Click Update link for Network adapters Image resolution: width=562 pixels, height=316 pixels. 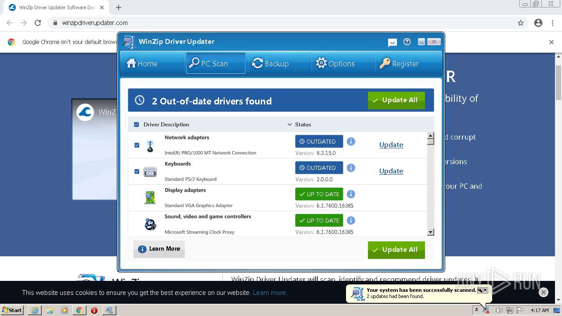[x=391, y=145]
